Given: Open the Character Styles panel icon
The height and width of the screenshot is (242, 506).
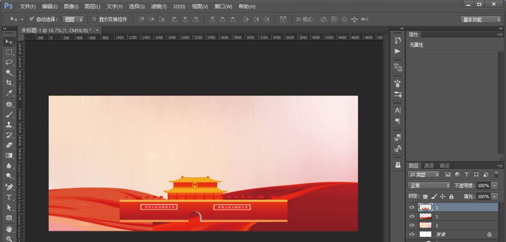Looking at the screenshot, I should coord(398,148).
